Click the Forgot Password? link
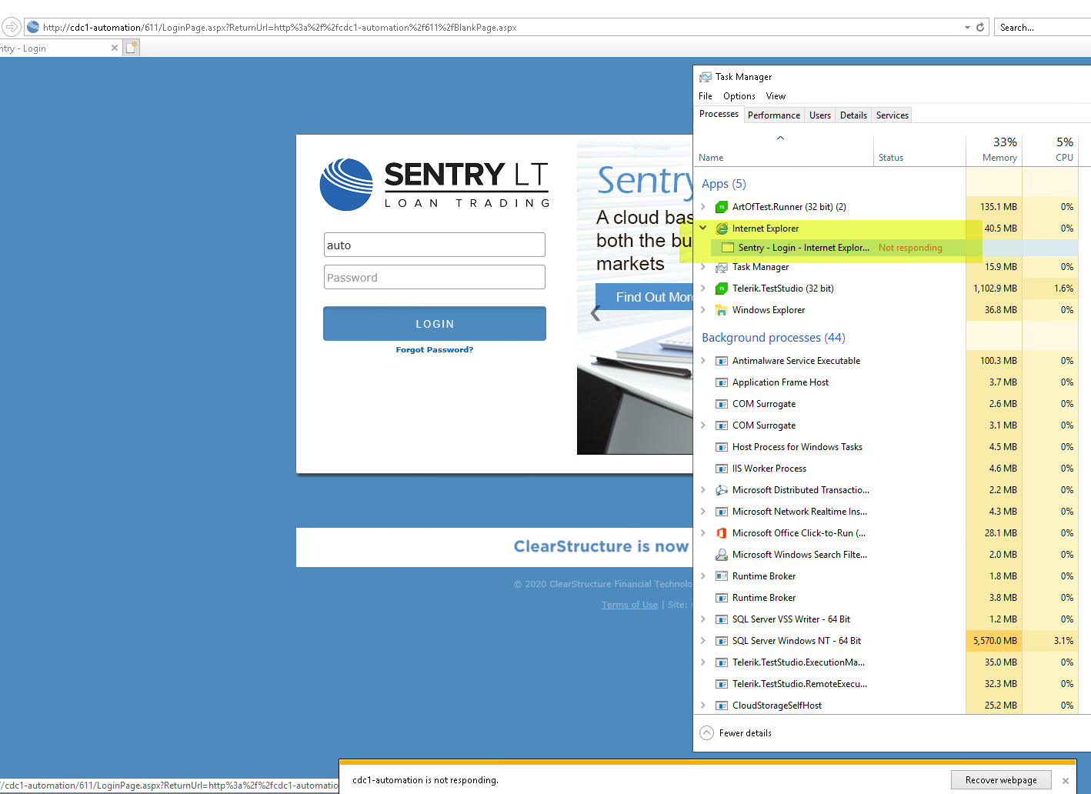1091x794 pixels. click(x=434, y=350)
